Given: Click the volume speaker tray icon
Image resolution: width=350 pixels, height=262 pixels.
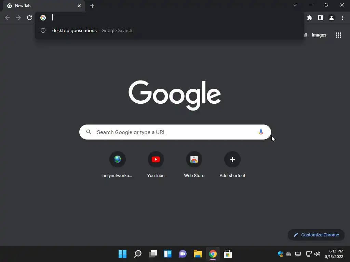Looking at the screenshot, I should point(317,254).
